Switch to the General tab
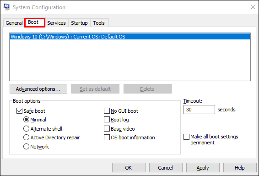The width and height of the screenshot is (259, 176). (14, 23)
